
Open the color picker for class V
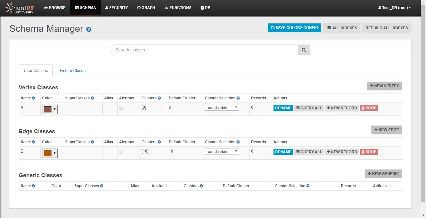tap(50, 109)
